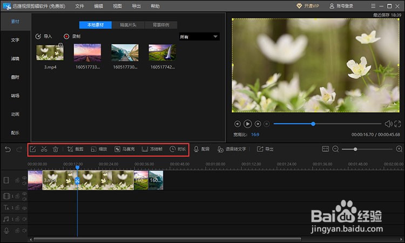Zoom in the timeline
This screenshot has height=243, width=405.
(x=399, y=149)
